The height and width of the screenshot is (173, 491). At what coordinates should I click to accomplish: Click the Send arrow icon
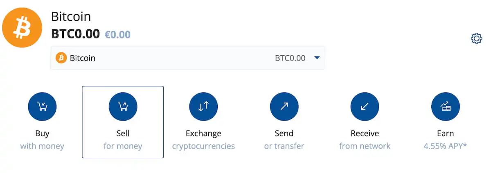(x=284, y=107)
